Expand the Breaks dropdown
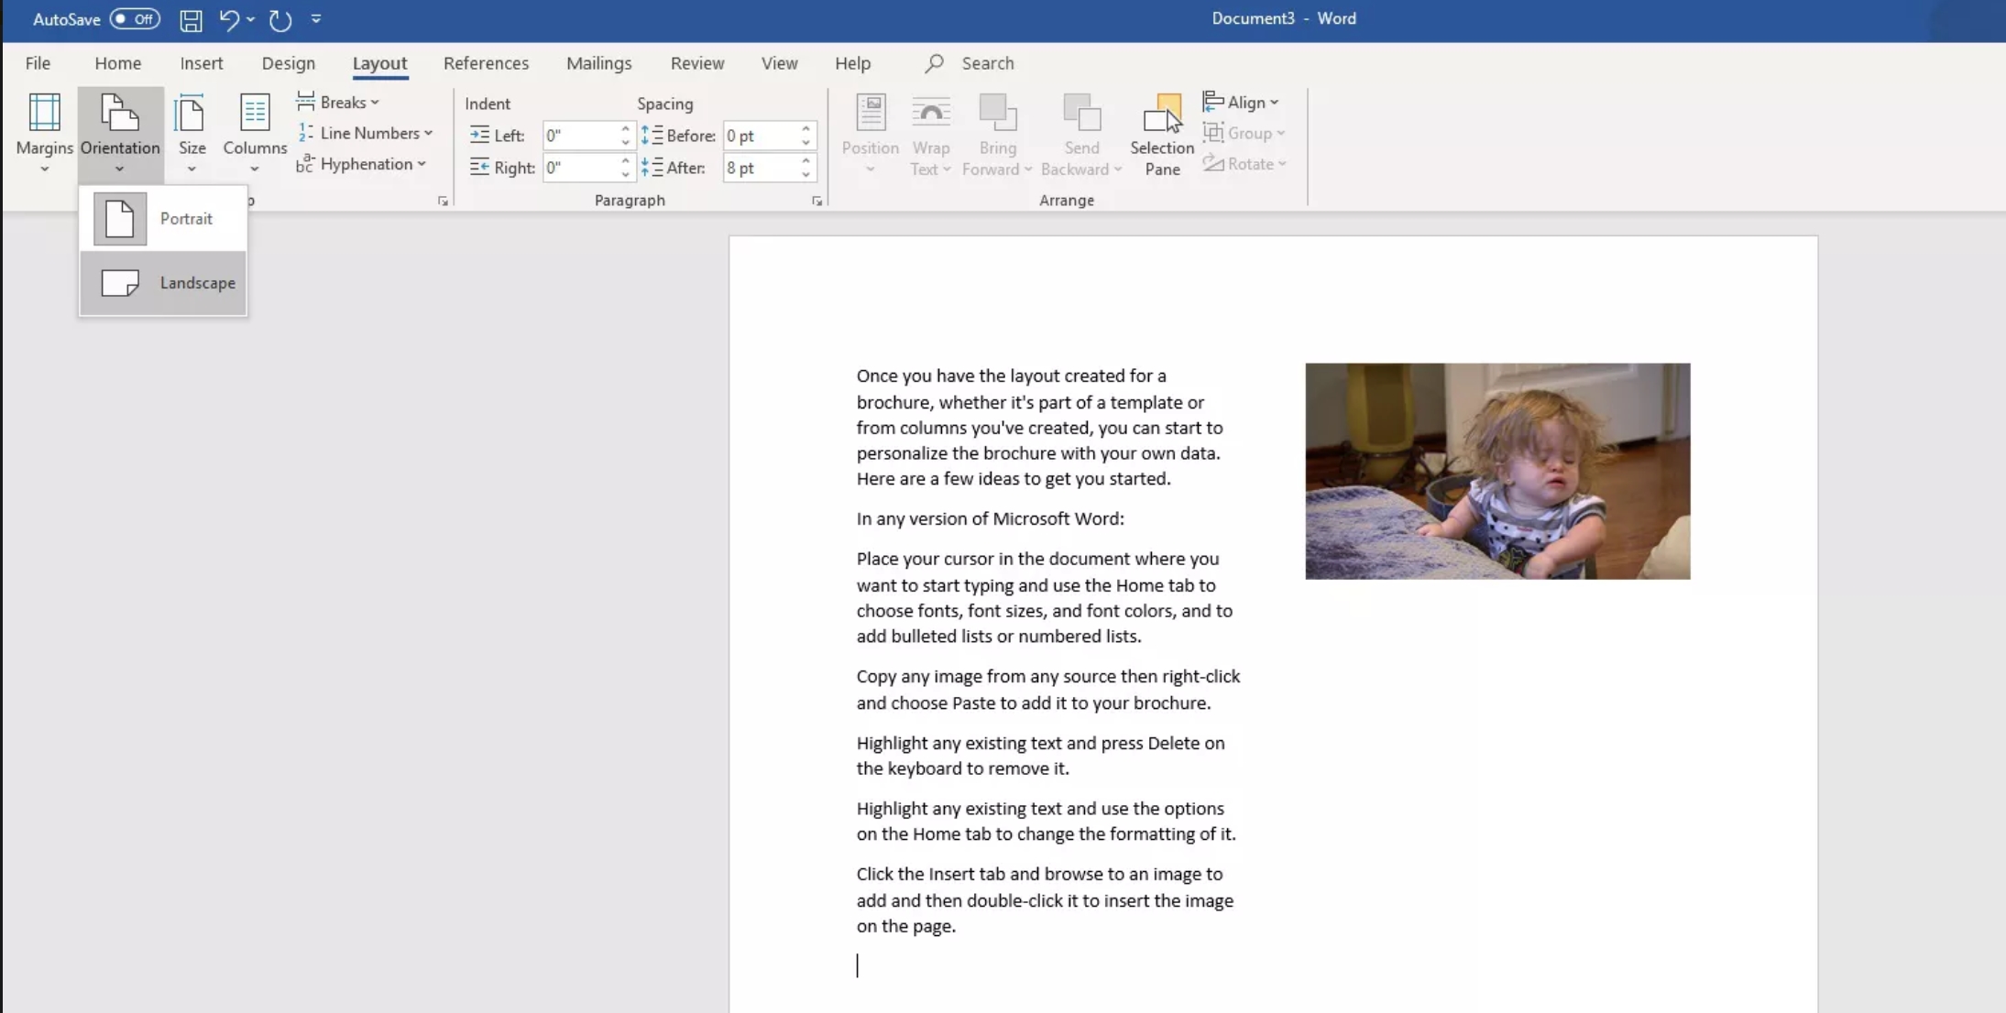The image size is (2006, 1013). 338,103
